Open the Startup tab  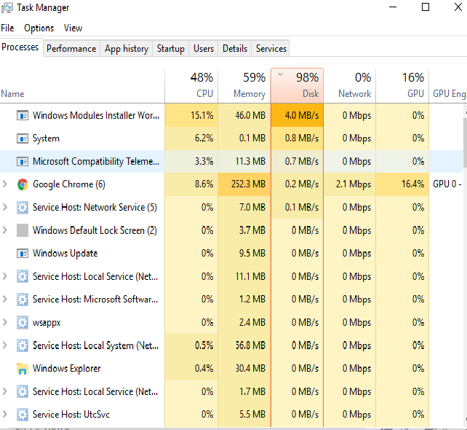click(171, 49)
